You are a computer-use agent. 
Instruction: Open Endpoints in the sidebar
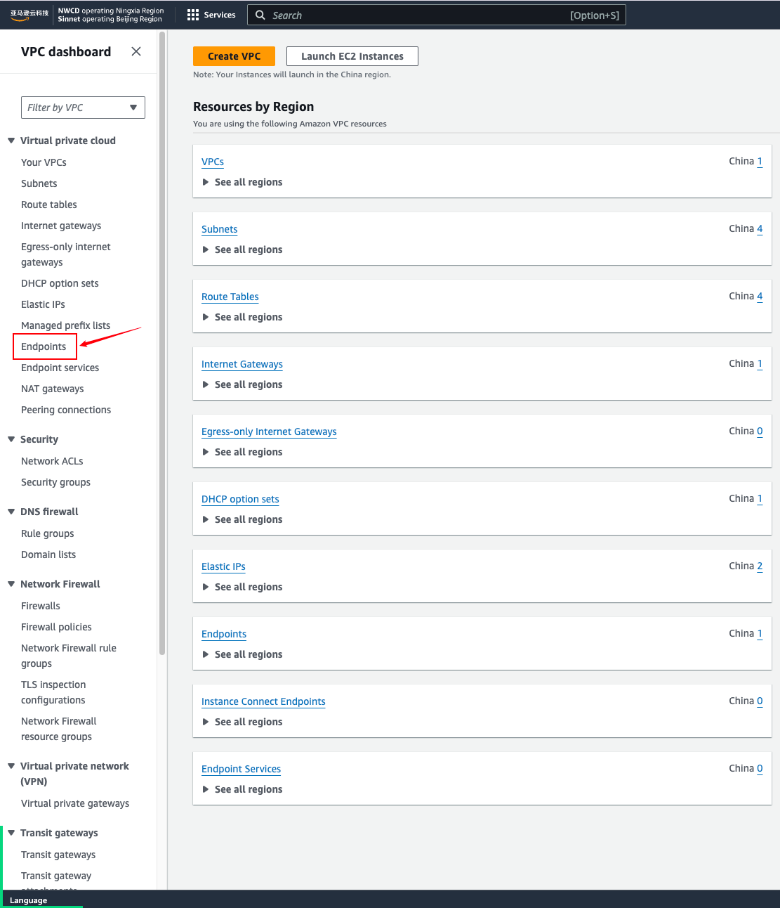pyautogui.click(x=44, y=346)
